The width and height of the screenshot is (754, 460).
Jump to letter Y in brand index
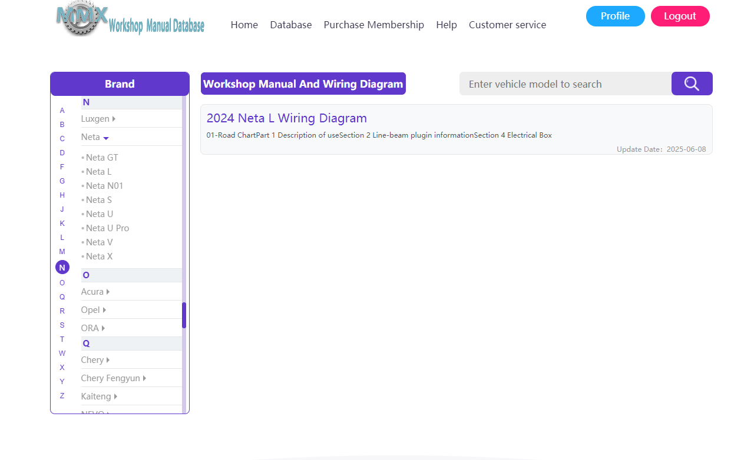(x=62, y=382)
